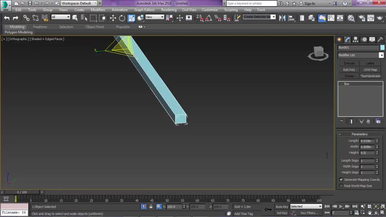Activate the Rotate tool
This screenshot has height=217, width=386.
point(122,18)
